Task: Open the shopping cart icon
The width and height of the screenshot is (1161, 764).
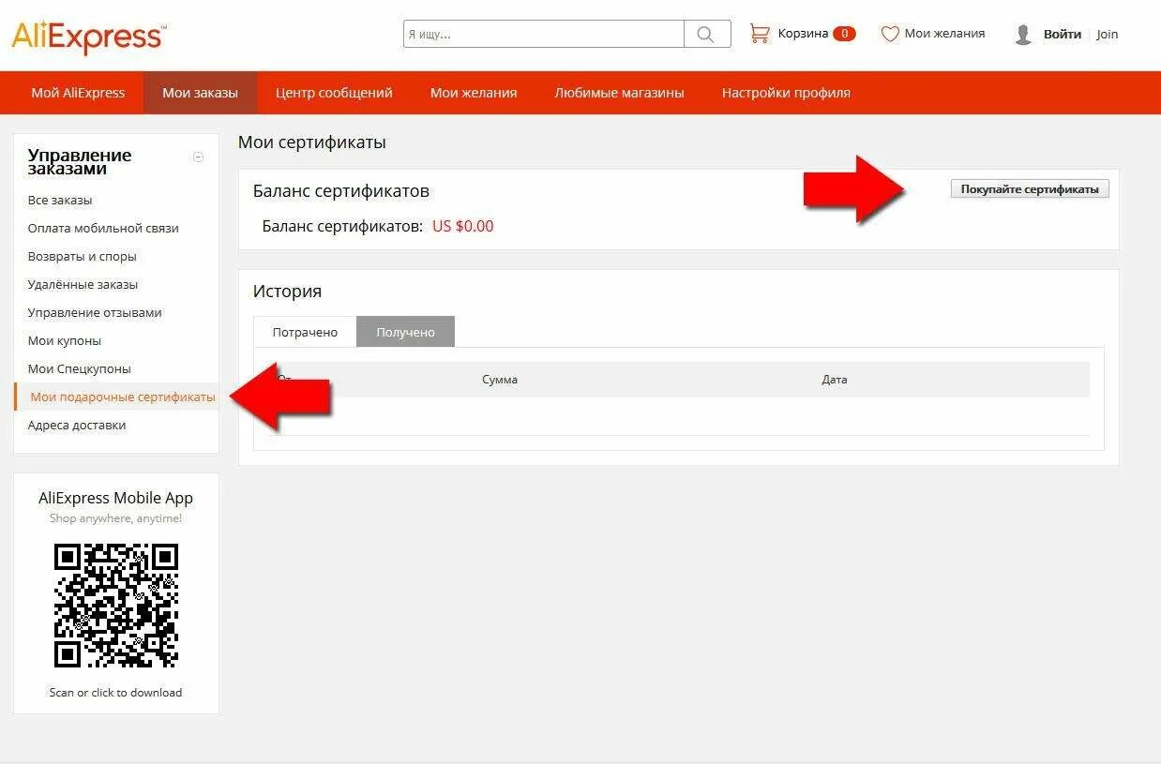Action: (x=759, y=34)
